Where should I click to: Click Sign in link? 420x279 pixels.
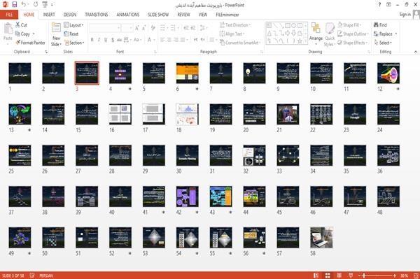(x=405, y=15)
